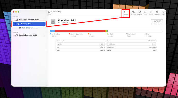The width and height of the screenshot is (178, 98).
Task: Click the APFS Container subtitle
Action: pyautogui.click(x=63, y=23)
